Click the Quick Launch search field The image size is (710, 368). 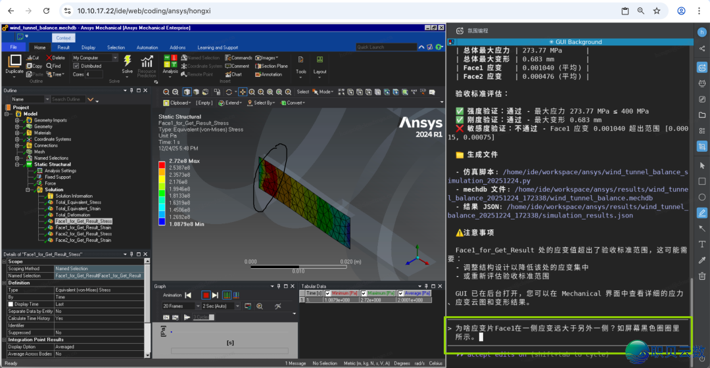(386, 47)
